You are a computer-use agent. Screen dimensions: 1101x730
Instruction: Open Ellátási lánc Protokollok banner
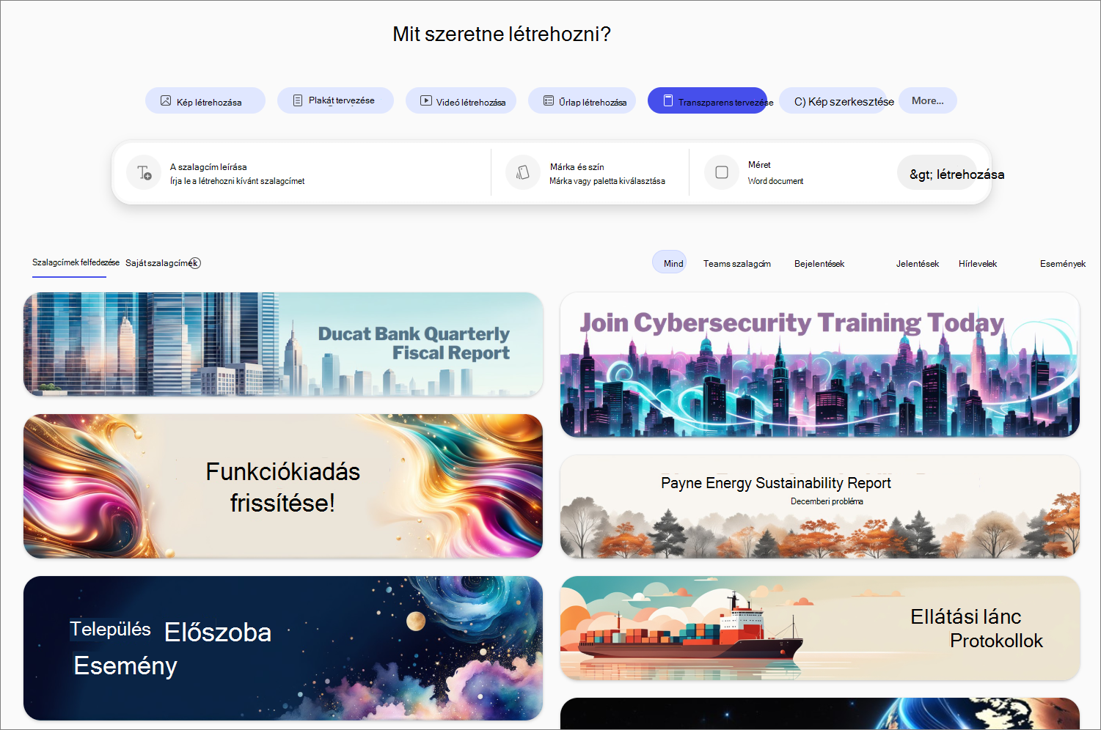pyautogui.click(x=820, y=628)
